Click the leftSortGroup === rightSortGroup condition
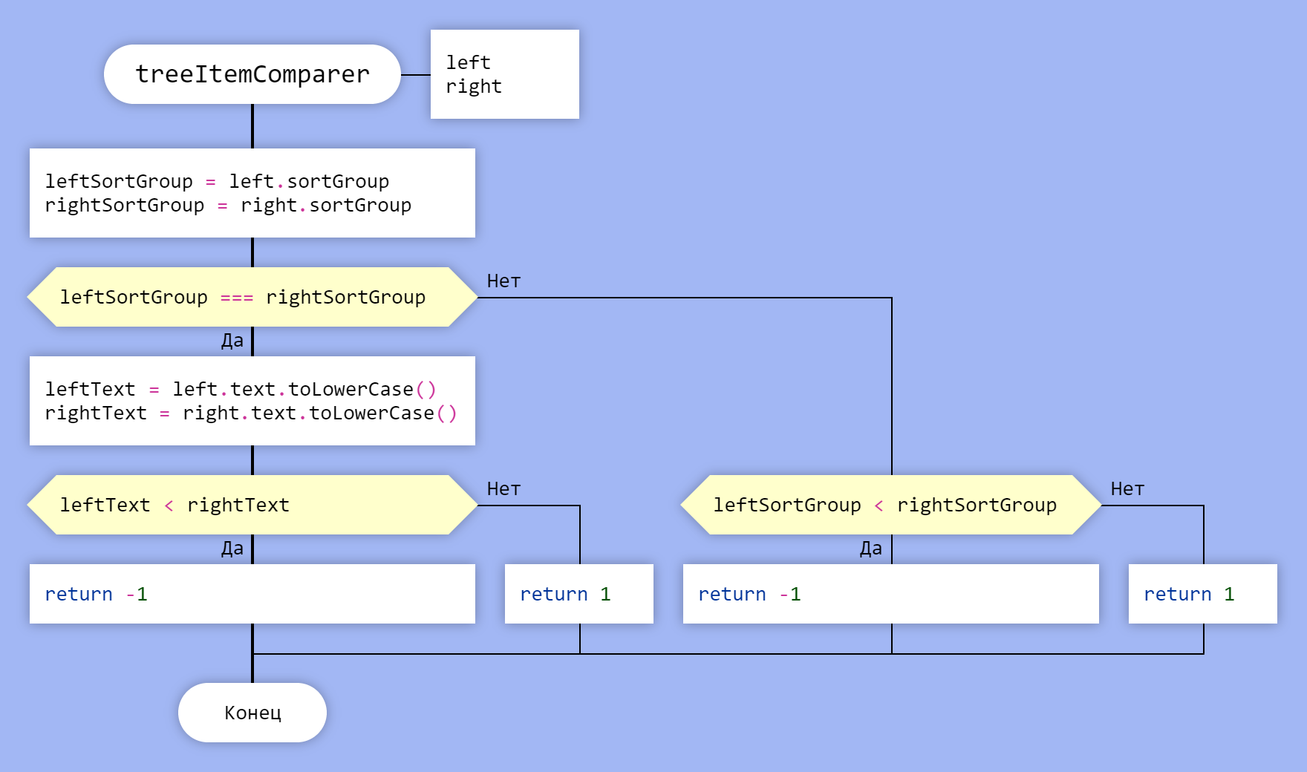 pos(252,297)
